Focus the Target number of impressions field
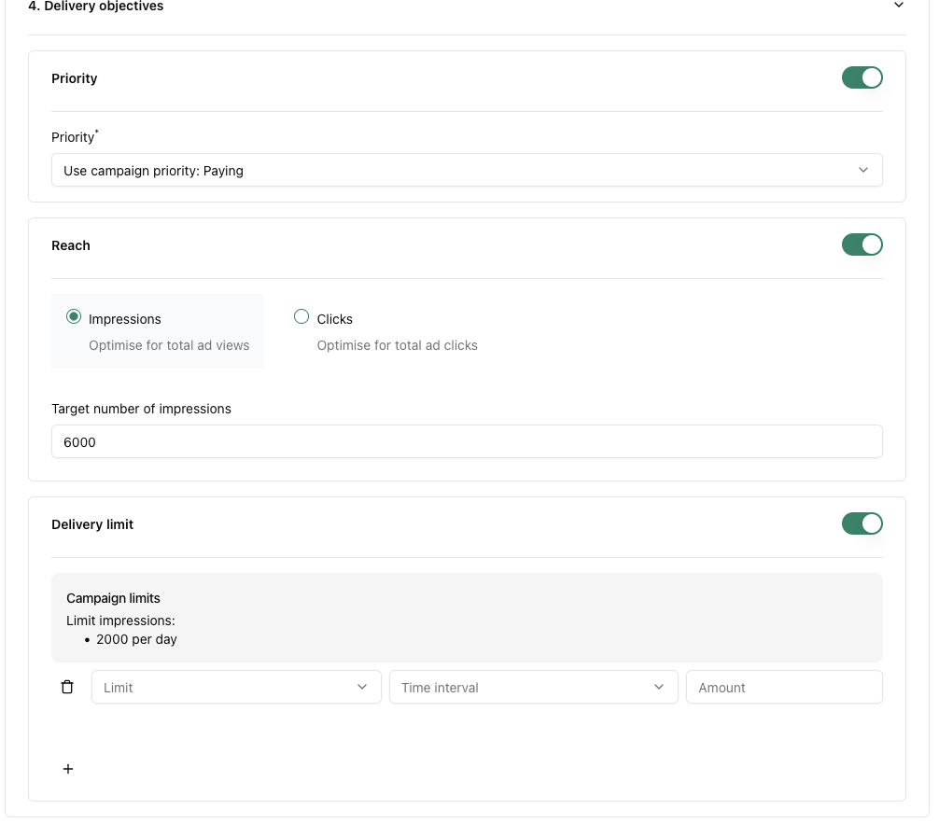 tap(467, 442)
